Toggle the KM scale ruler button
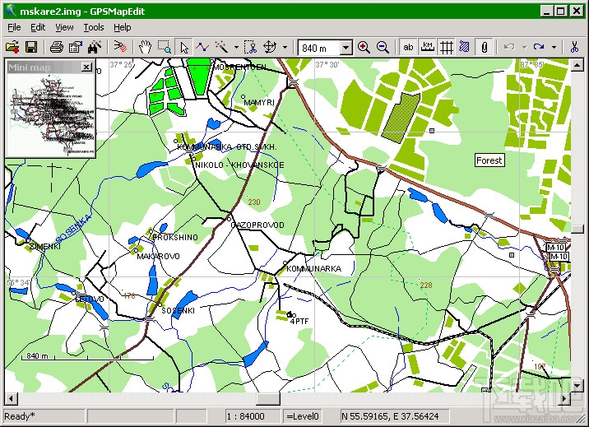Viewport: 589px width, 427px height. (x=427, y=48)
